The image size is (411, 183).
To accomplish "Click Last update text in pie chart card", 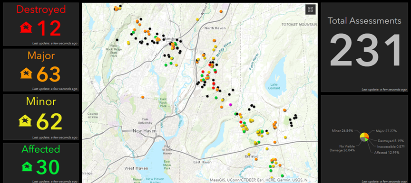I will pyautogui.click(x=384, y=181).
